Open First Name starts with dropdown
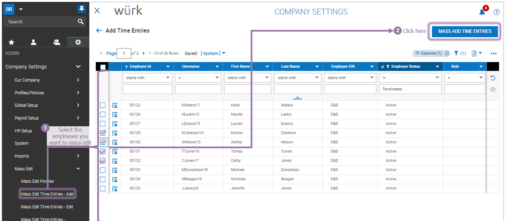Screen dimensions: 506x221 click(x=247, y=78)
